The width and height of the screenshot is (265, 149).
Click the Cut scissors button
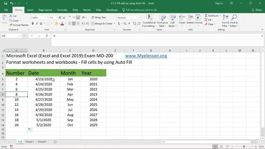click(13, 16)
